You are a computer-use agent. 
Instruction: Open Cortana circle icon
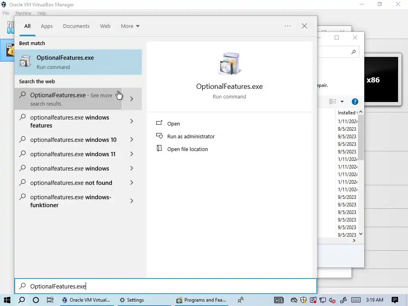(36, 300)
